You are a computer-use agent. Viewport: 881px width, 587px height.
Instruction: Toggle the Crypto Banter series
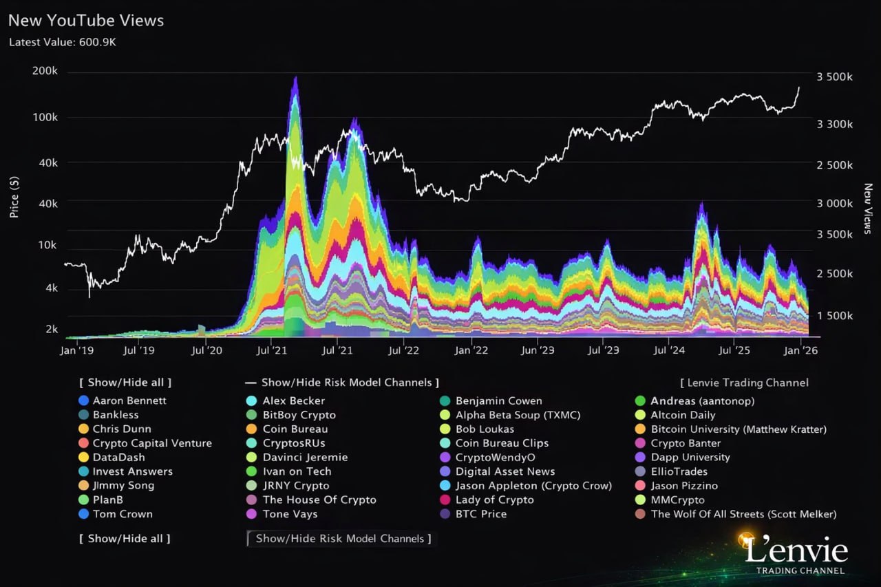pos(686,443)
